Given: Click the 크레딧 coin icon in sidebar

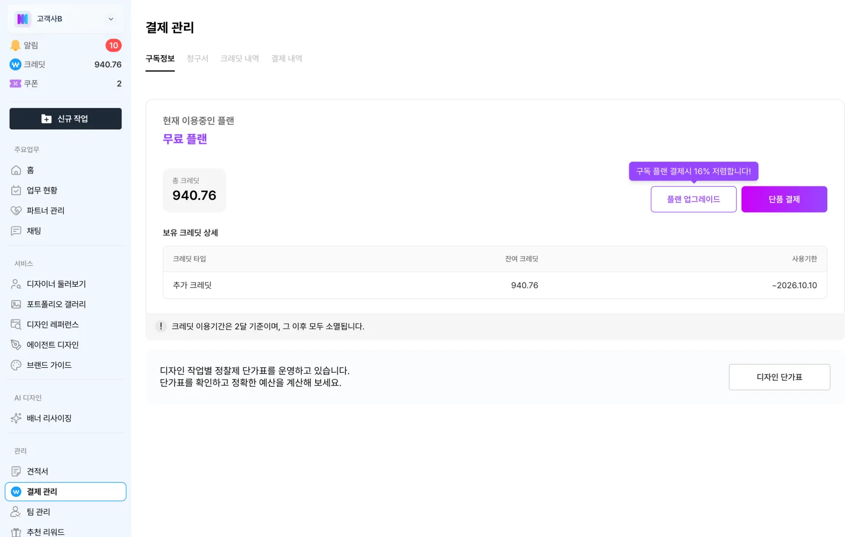Looking at the screenshot, I should [16, 64].
